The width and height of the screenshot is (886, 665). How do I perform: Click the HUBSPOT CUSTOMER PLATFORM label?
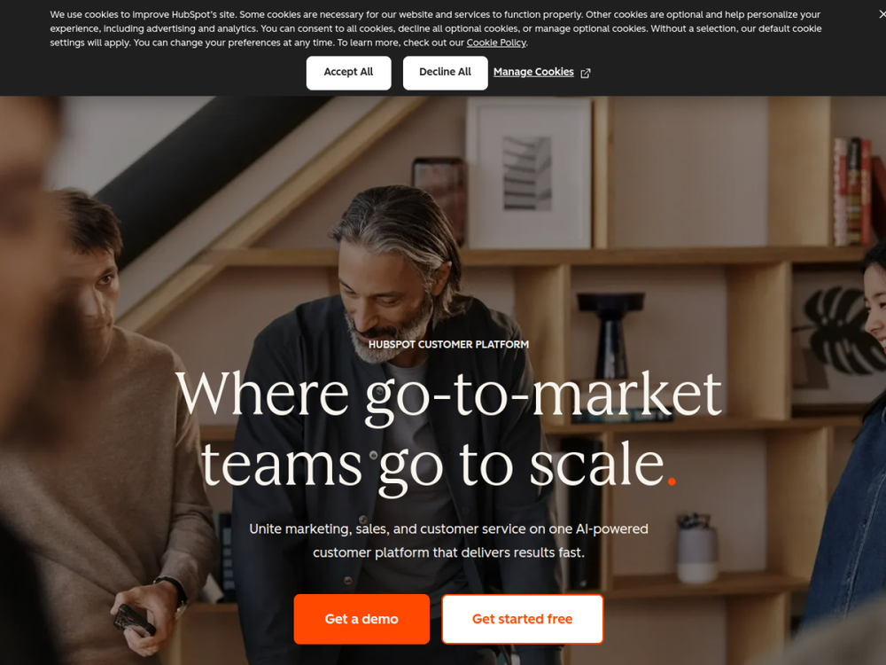point(448,344)
